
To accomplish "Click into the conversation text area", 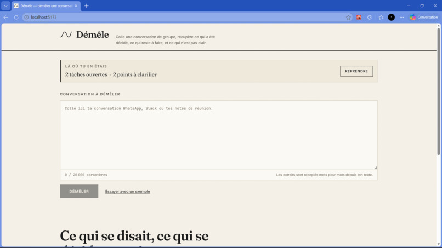I will coord(219,135).
